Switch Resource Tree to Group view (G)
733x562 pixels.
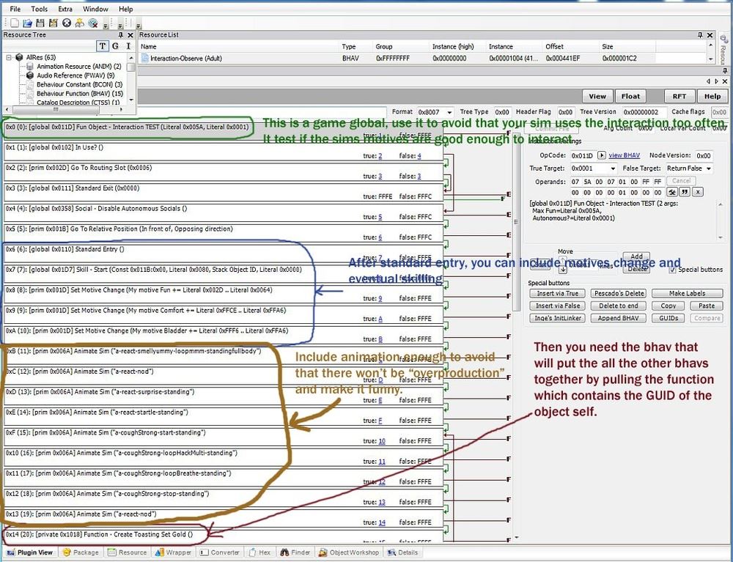(x=116, y=45)
